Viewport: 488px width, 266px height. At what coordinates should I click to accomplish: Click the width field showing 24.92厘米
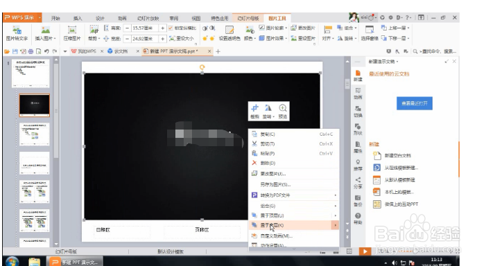(x=145, y=39)
